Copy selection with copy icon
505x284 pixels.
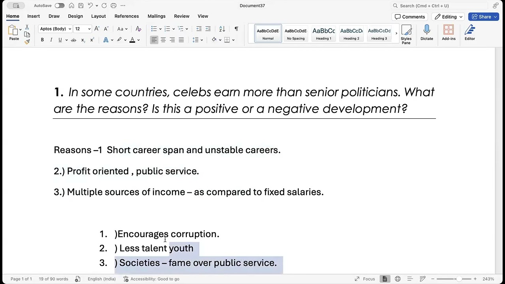tap(27, 34)
